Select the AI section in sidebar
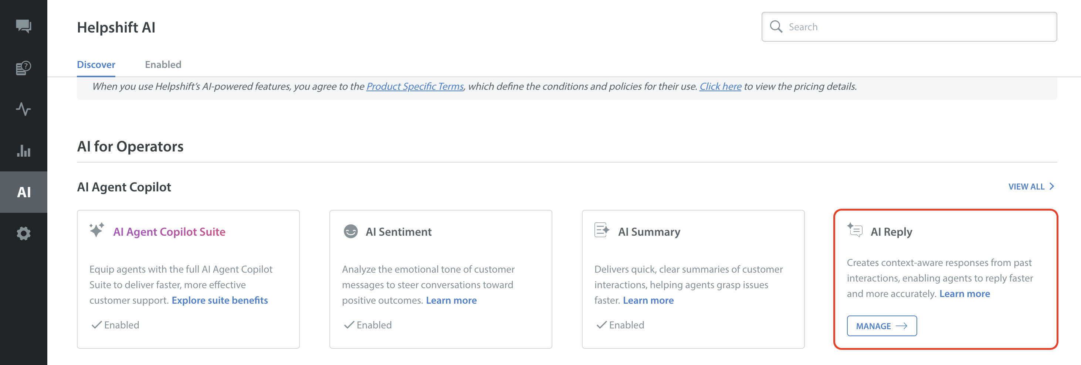 tap(24, 192)
